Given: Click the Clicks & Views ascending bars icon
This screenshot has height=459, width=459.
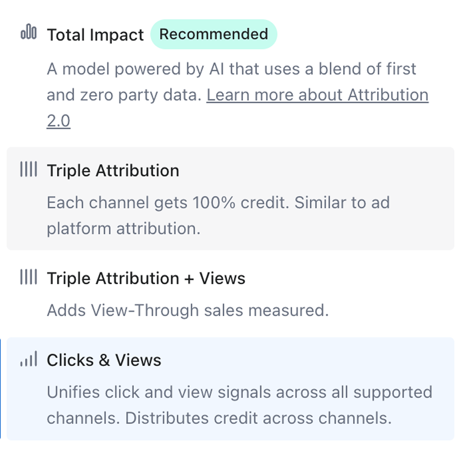Looking at the screenshot, I should [29, 359].
